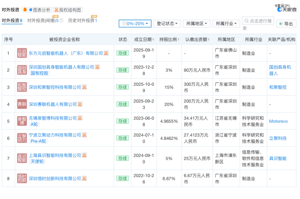Open the 登记状态 filter dropdown

pyautogui.click(x=167, y=24)
